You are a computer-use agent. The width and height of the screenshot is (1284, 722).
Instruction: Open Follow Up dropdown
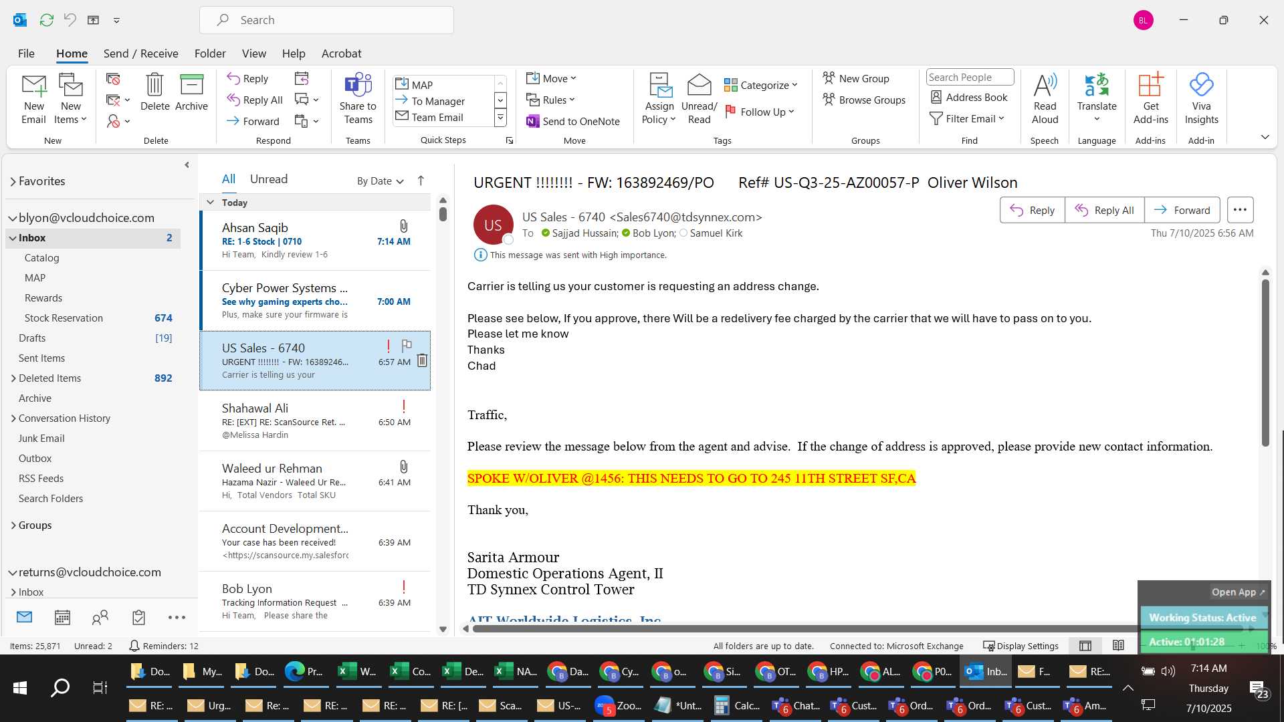[x=760, y=112]
